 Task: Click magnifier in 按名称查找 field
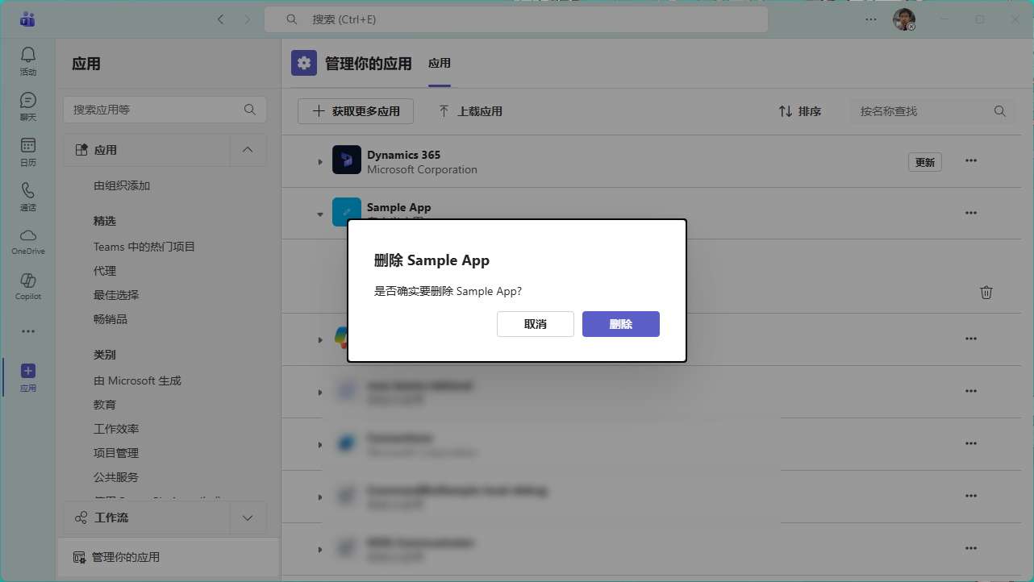1000,111
